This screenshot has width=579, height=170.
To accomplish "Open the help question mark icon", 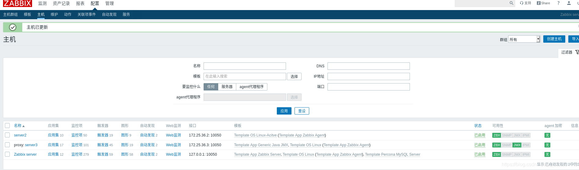I will [x=558, y=3].
